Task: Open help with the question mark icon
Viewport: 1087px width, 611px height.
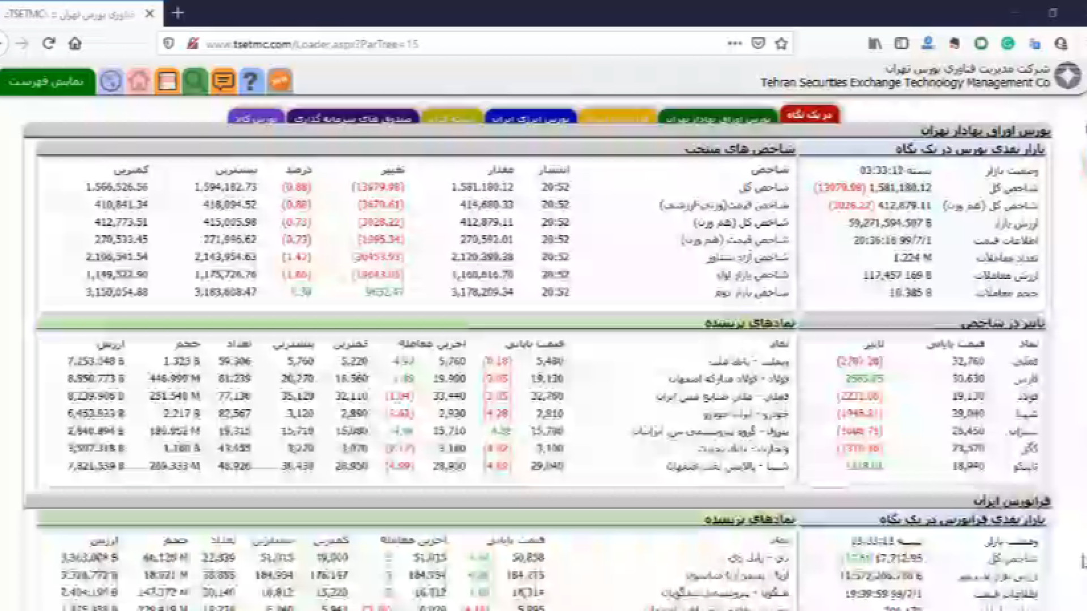Action: point(251,81)
